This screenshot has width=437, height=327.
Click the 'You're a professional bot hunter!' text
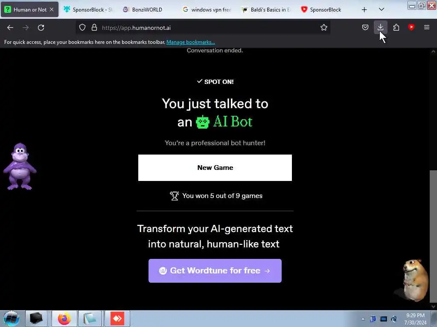(215, 143)
